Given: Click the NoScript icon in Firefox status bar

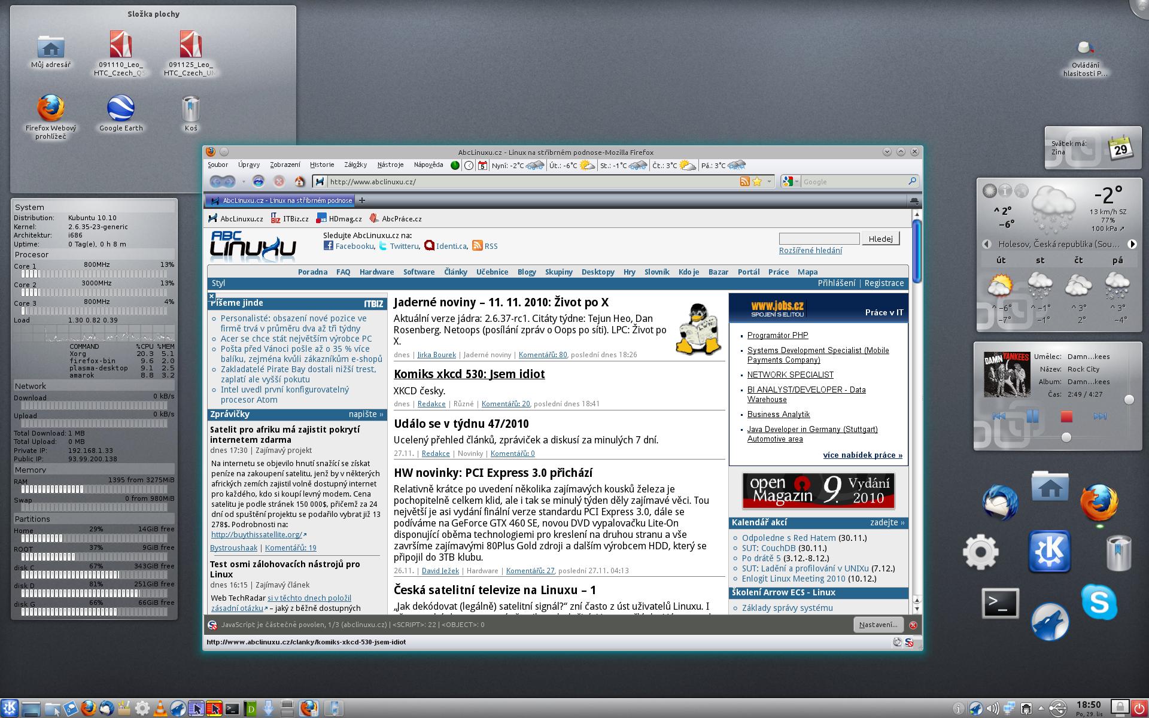Looking at the screenshot, I should 909,642.
